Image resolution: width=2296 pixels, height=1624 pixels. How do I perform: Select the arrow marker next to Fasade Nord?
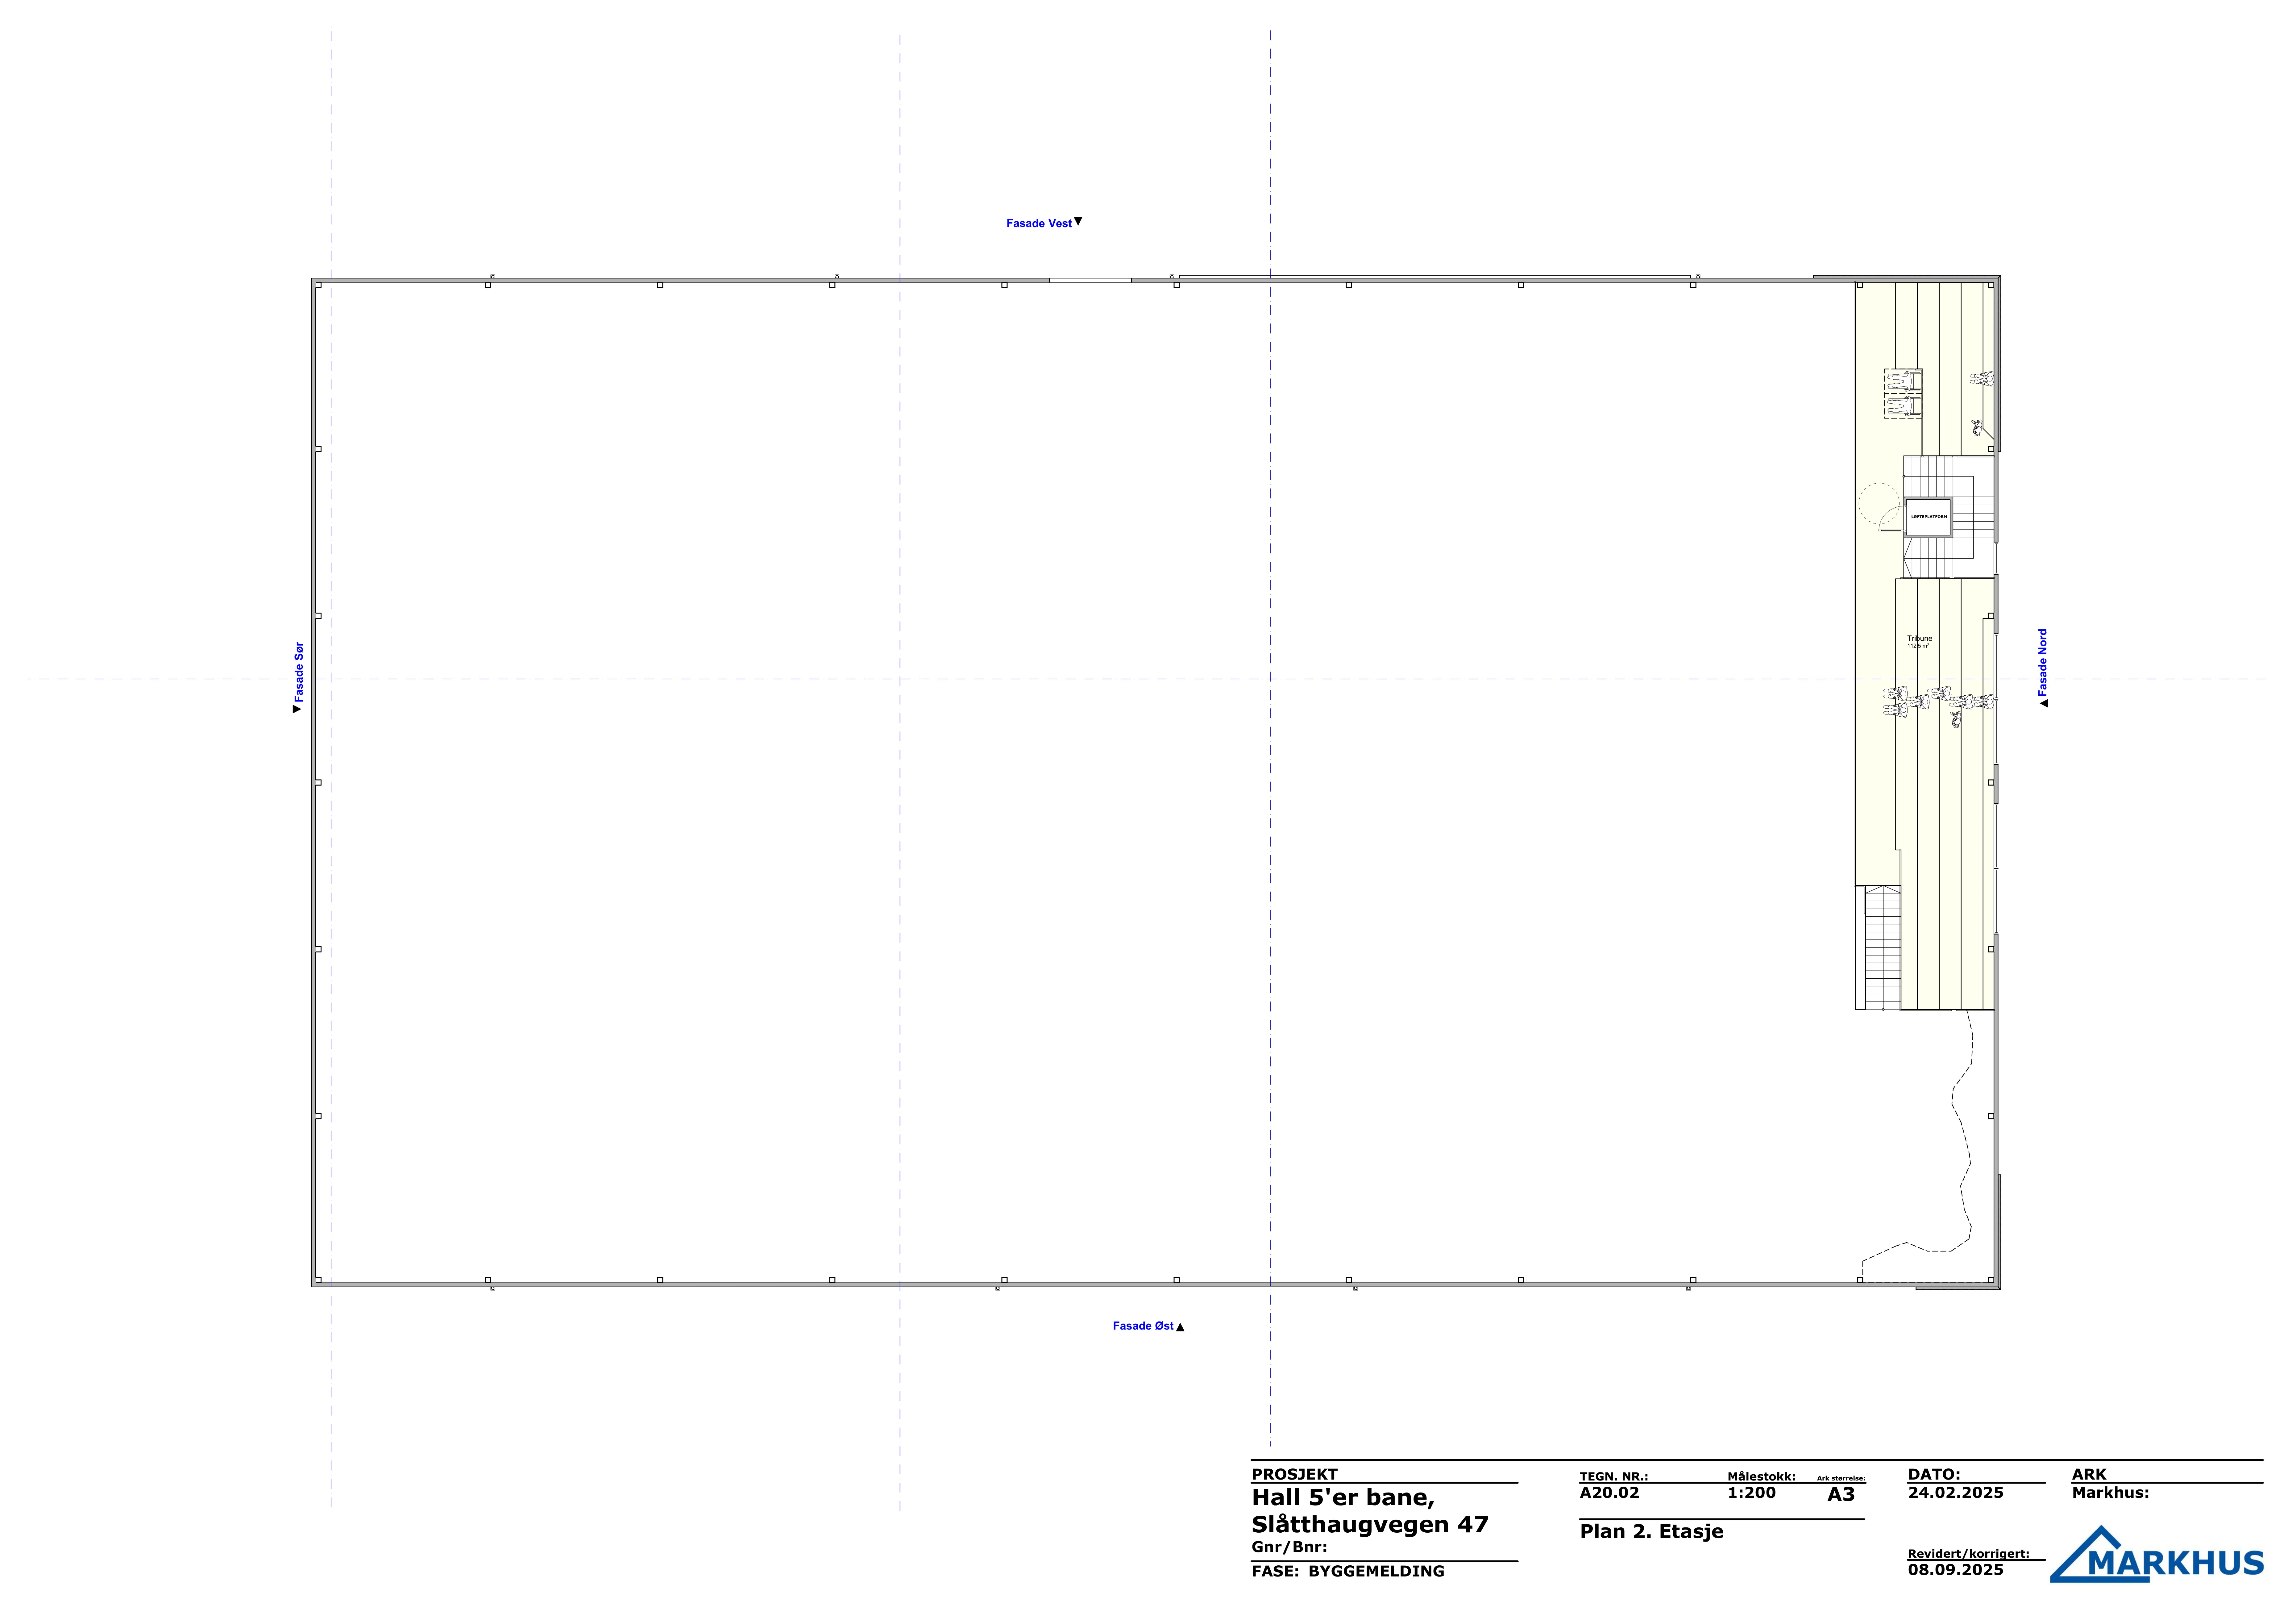pyautogui.click(x=2044, y=703)
